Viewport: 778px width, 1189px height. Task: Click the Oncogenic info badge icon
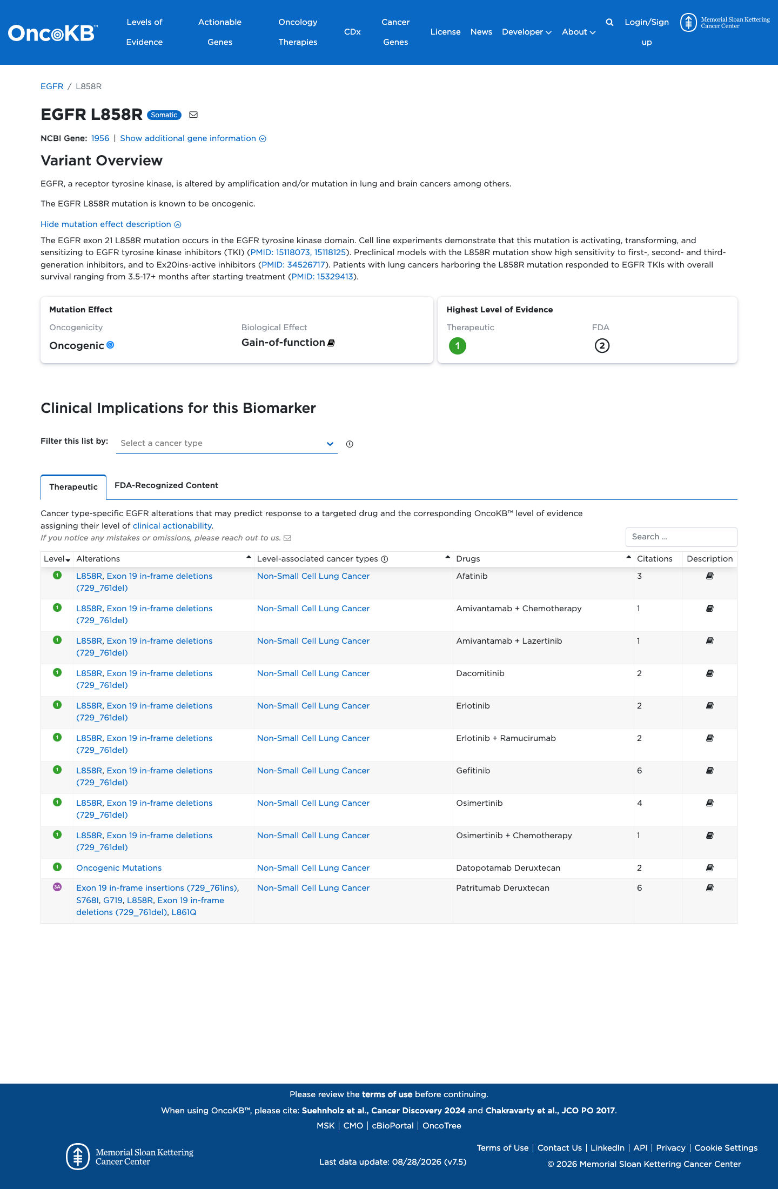[110, 345]
